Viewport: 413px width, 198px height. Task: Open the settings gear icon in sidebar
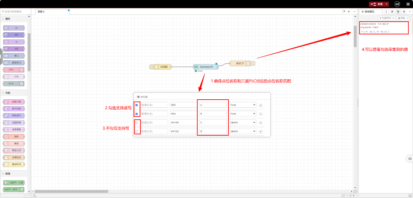404,11
